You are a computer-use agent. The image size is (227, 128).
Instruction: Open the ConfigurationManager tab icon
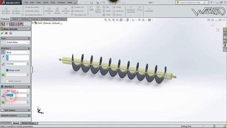click(x=12, y=24)
